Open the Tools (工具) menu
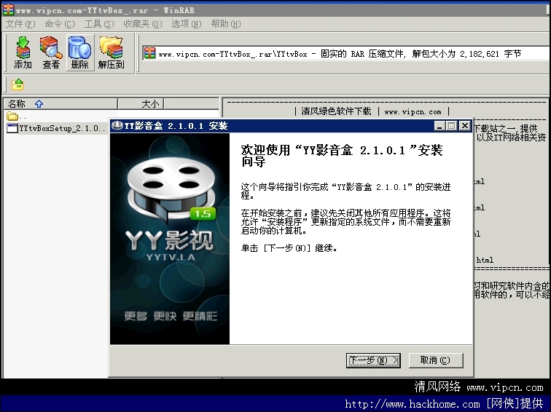Screen dimensions: 551x412 click(98, 24)
